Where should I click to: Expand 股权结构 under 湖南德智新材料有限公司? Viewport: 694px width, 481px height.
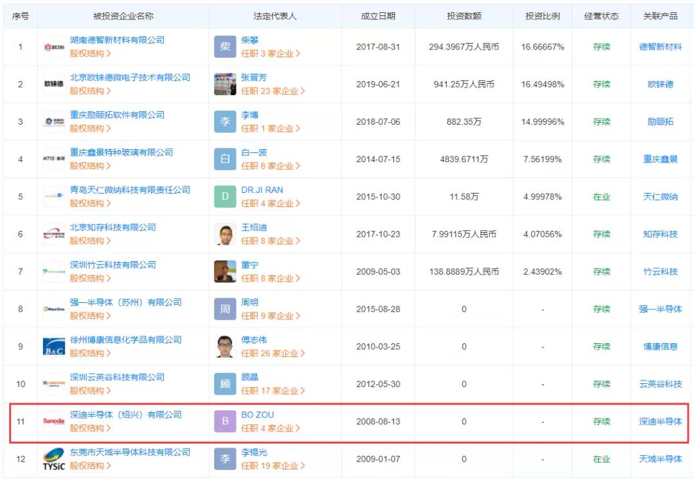tap(90, 54)
